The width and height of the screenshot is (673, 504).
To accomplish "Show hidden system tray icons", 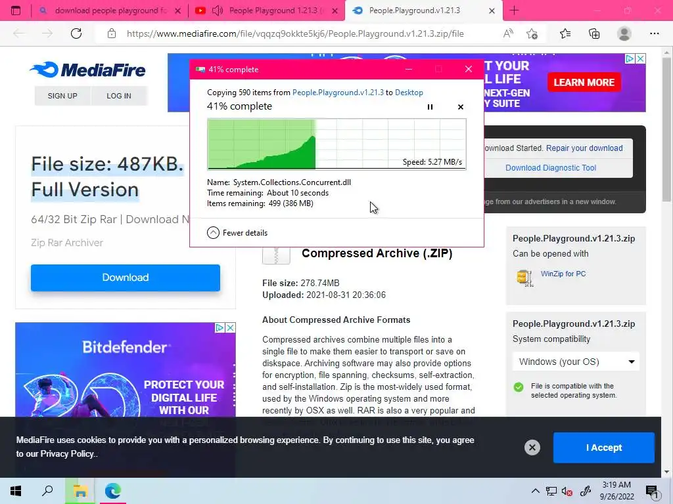I will coord(535,491).
